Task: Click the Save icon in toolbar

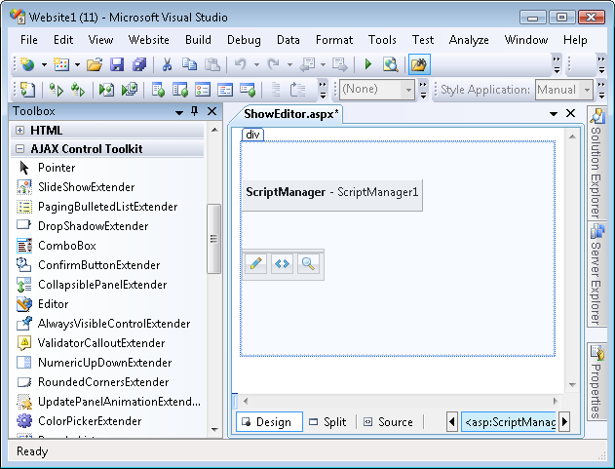Action: point(117,64)
